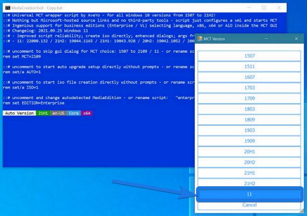Maximize the MediaCreationTool console window

(264, 8)
